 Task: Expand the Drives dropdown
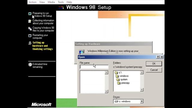(142, 101)
